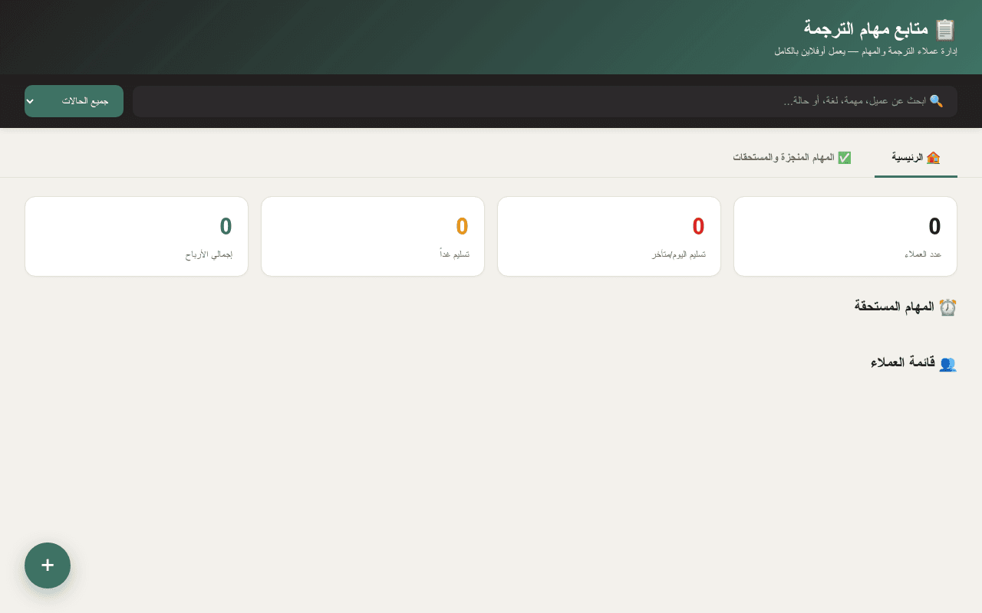Click the متابع مهام الترجمة title
Image resolution: width=982 pixels, height=613 pixels.
866,29
